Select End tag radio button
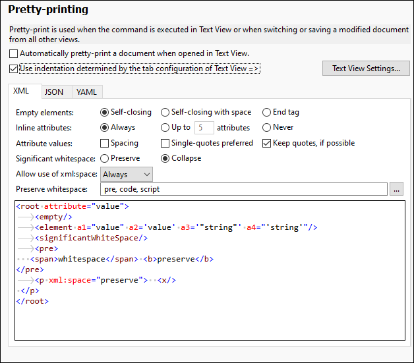414x363 pixels. point(266,112)
